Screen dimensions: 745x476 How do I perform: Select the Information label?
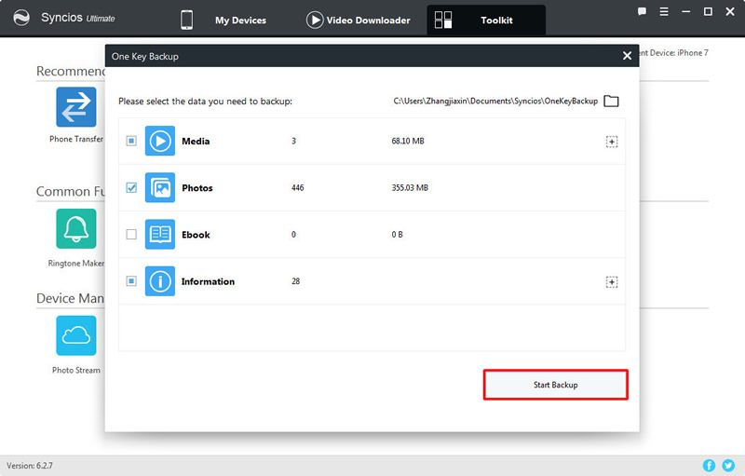(208, 281)
